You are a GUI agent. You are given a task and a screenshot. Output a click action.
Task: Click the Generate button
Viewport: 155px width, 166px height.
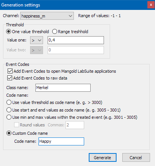coord(102,158)
